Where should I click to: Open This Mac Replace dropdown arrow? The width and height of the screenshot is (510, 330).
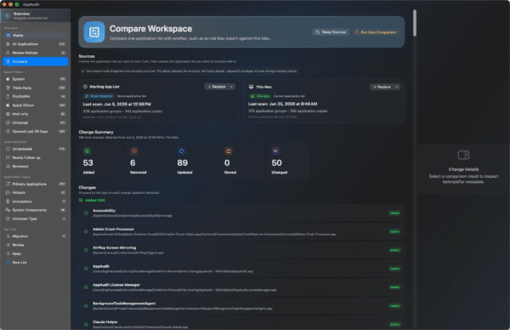click(397, 87)
